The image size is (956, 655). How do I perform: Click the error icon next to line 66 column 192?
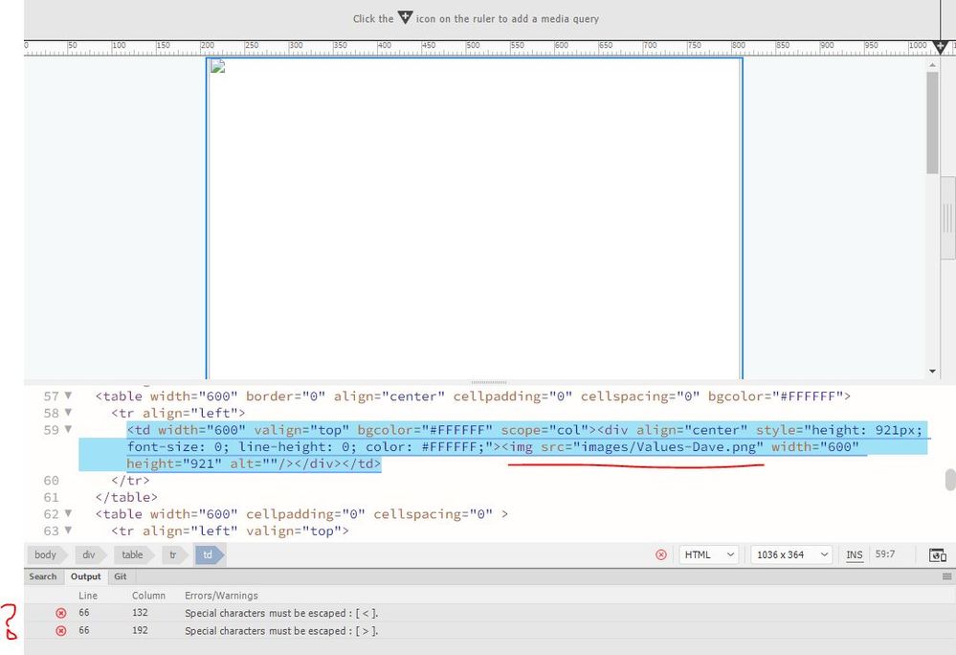click(x=61, y=630)
